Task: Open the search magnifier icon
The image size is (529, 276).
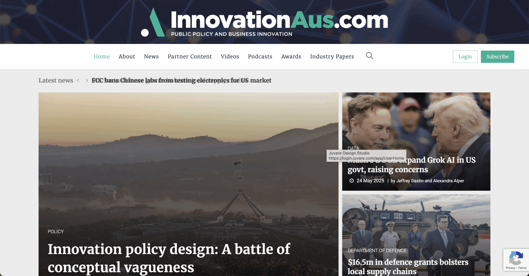Action: (370, 56)
